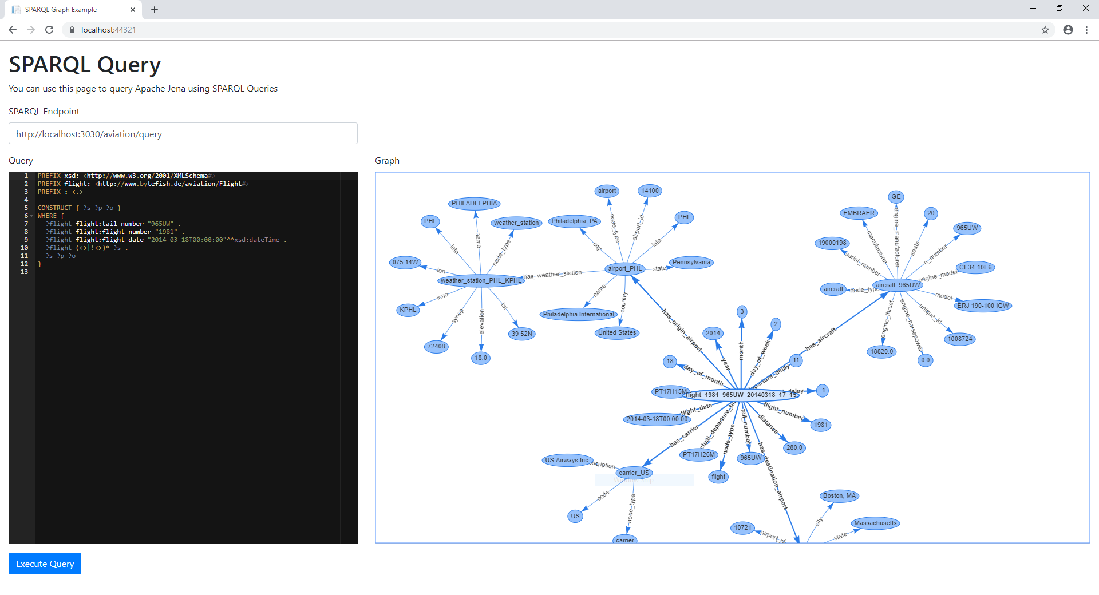Screen dimensions: 1099x595
Task: Bookmark this page with the star icon
Action: [x=1045, y=30]
